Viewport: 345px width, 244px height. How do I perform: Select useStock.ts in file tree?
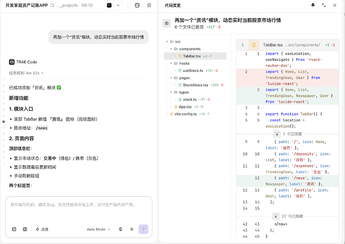point(192,71)
